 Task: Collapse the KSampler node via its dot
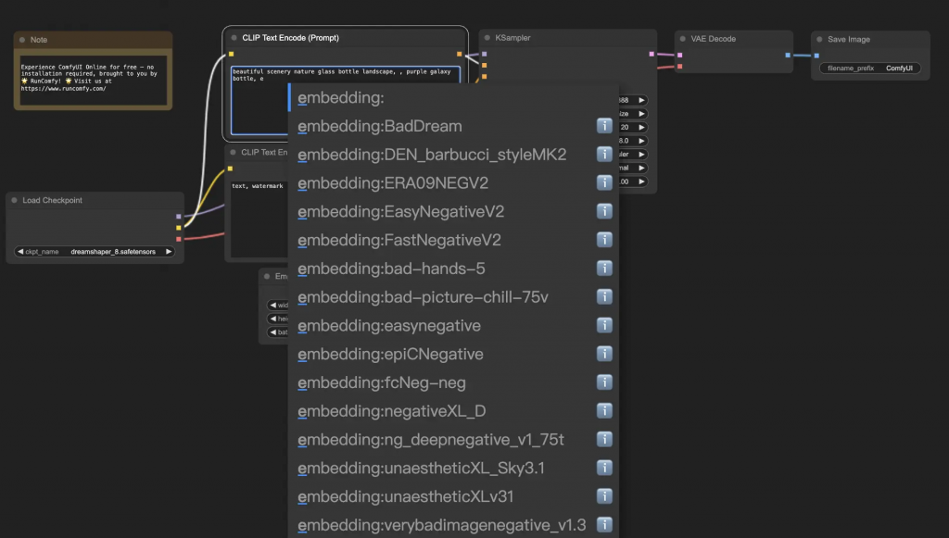click(487, 37)
